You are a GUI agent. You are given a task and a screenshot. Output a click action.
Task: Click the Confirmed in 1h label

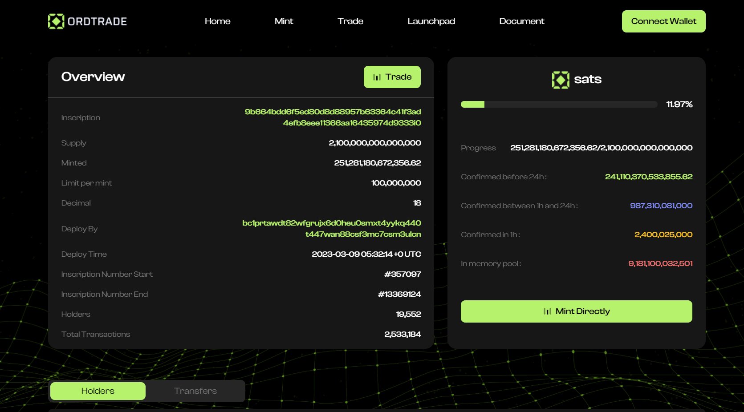[x=491, y=234]
